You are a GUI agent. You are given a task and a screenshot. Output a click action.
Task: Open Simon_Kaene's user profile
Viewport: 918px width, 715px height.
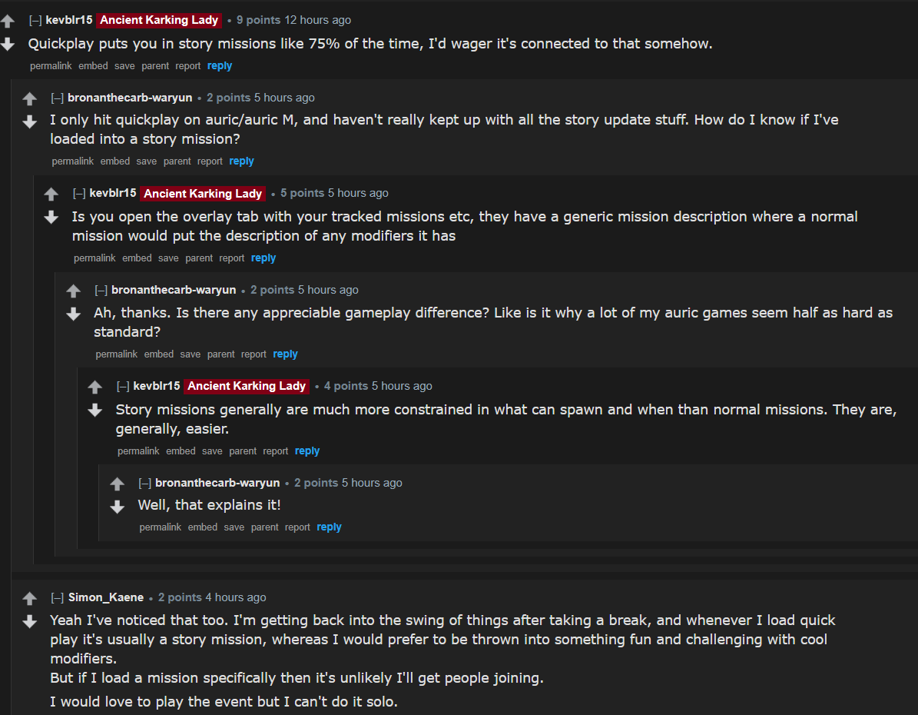[106, 597]
